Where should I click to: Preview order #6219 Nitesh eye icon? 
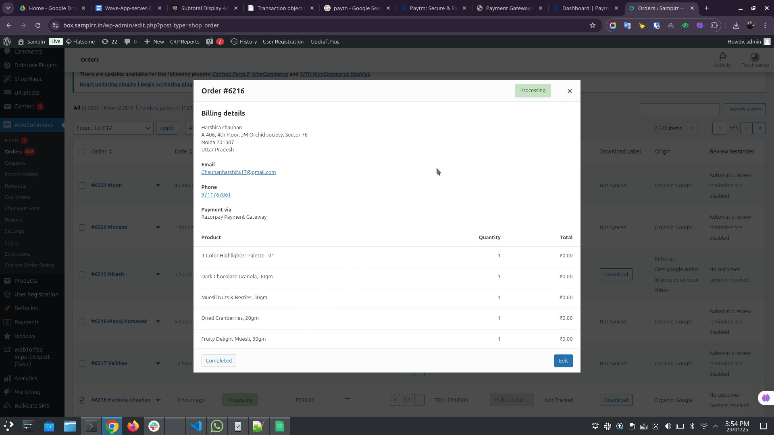click(158, 274)
